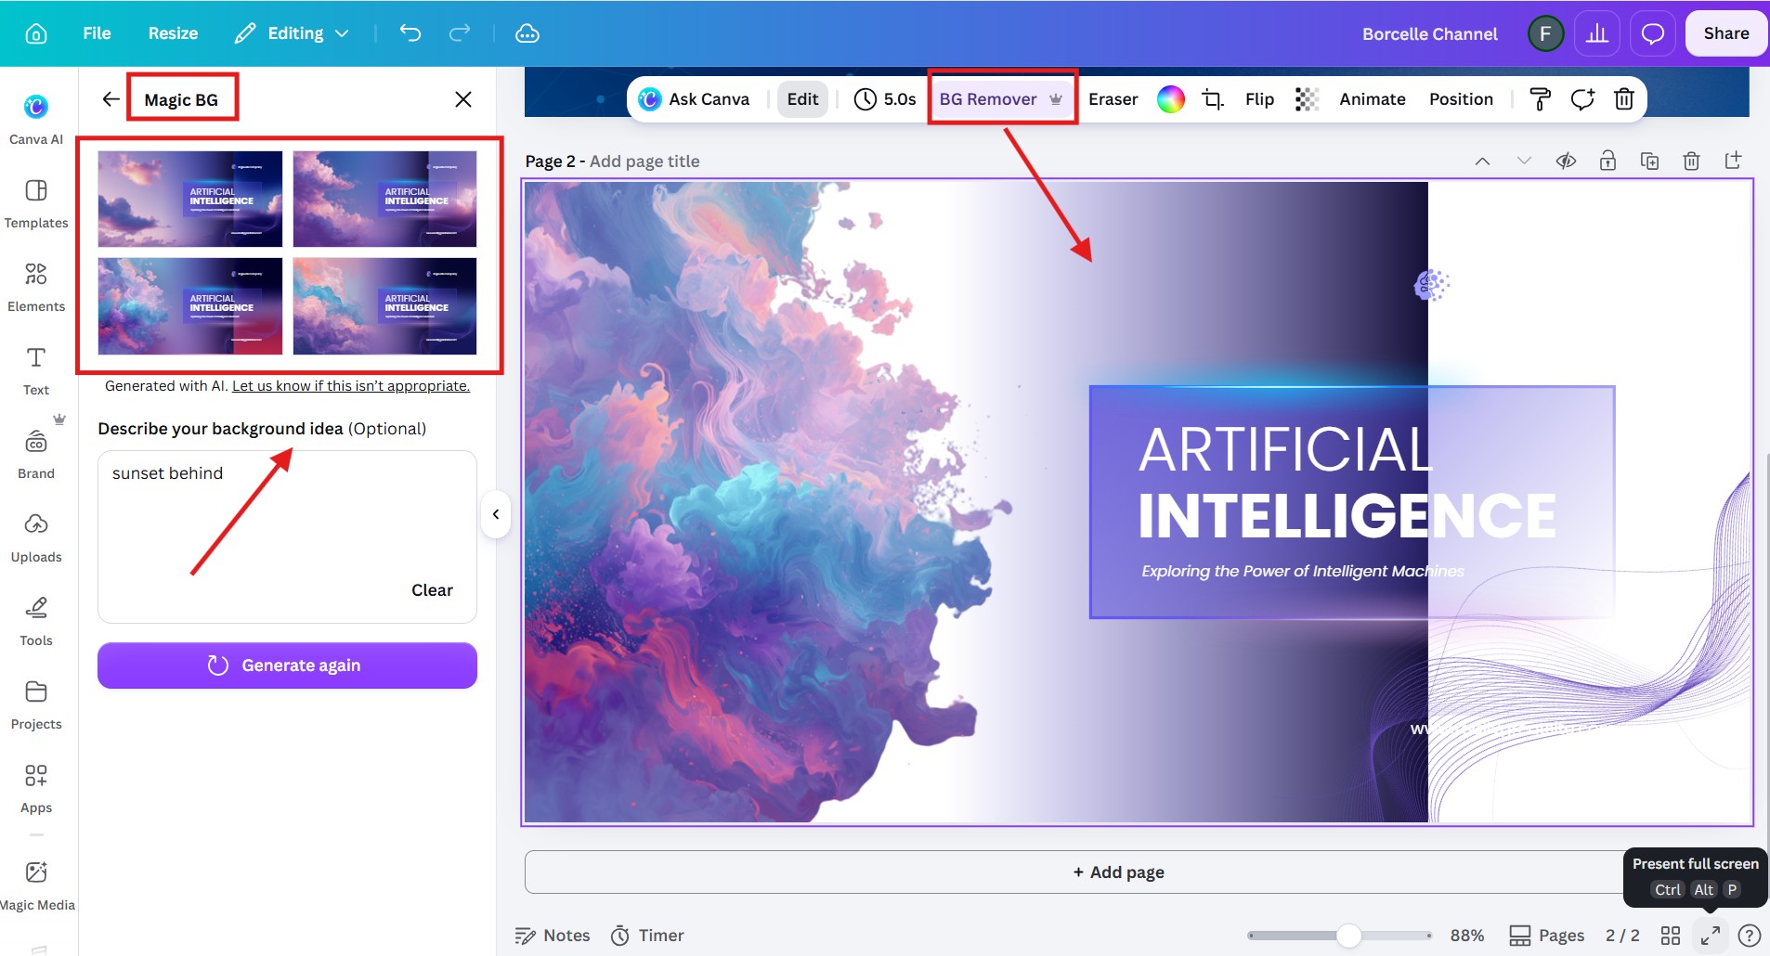Open the Magic Media sidebar app
This screenshot has width=1770, height=956.
[x=36, y=885]
